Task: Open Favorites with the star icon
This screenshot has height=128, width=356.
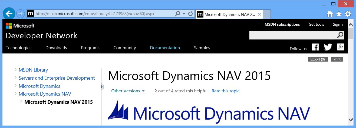Action: point(339,14)
